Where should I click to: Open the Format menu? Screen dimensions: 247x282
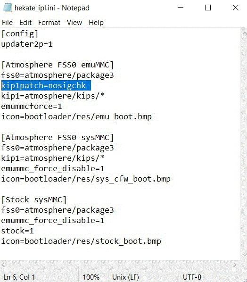(49, 23)
